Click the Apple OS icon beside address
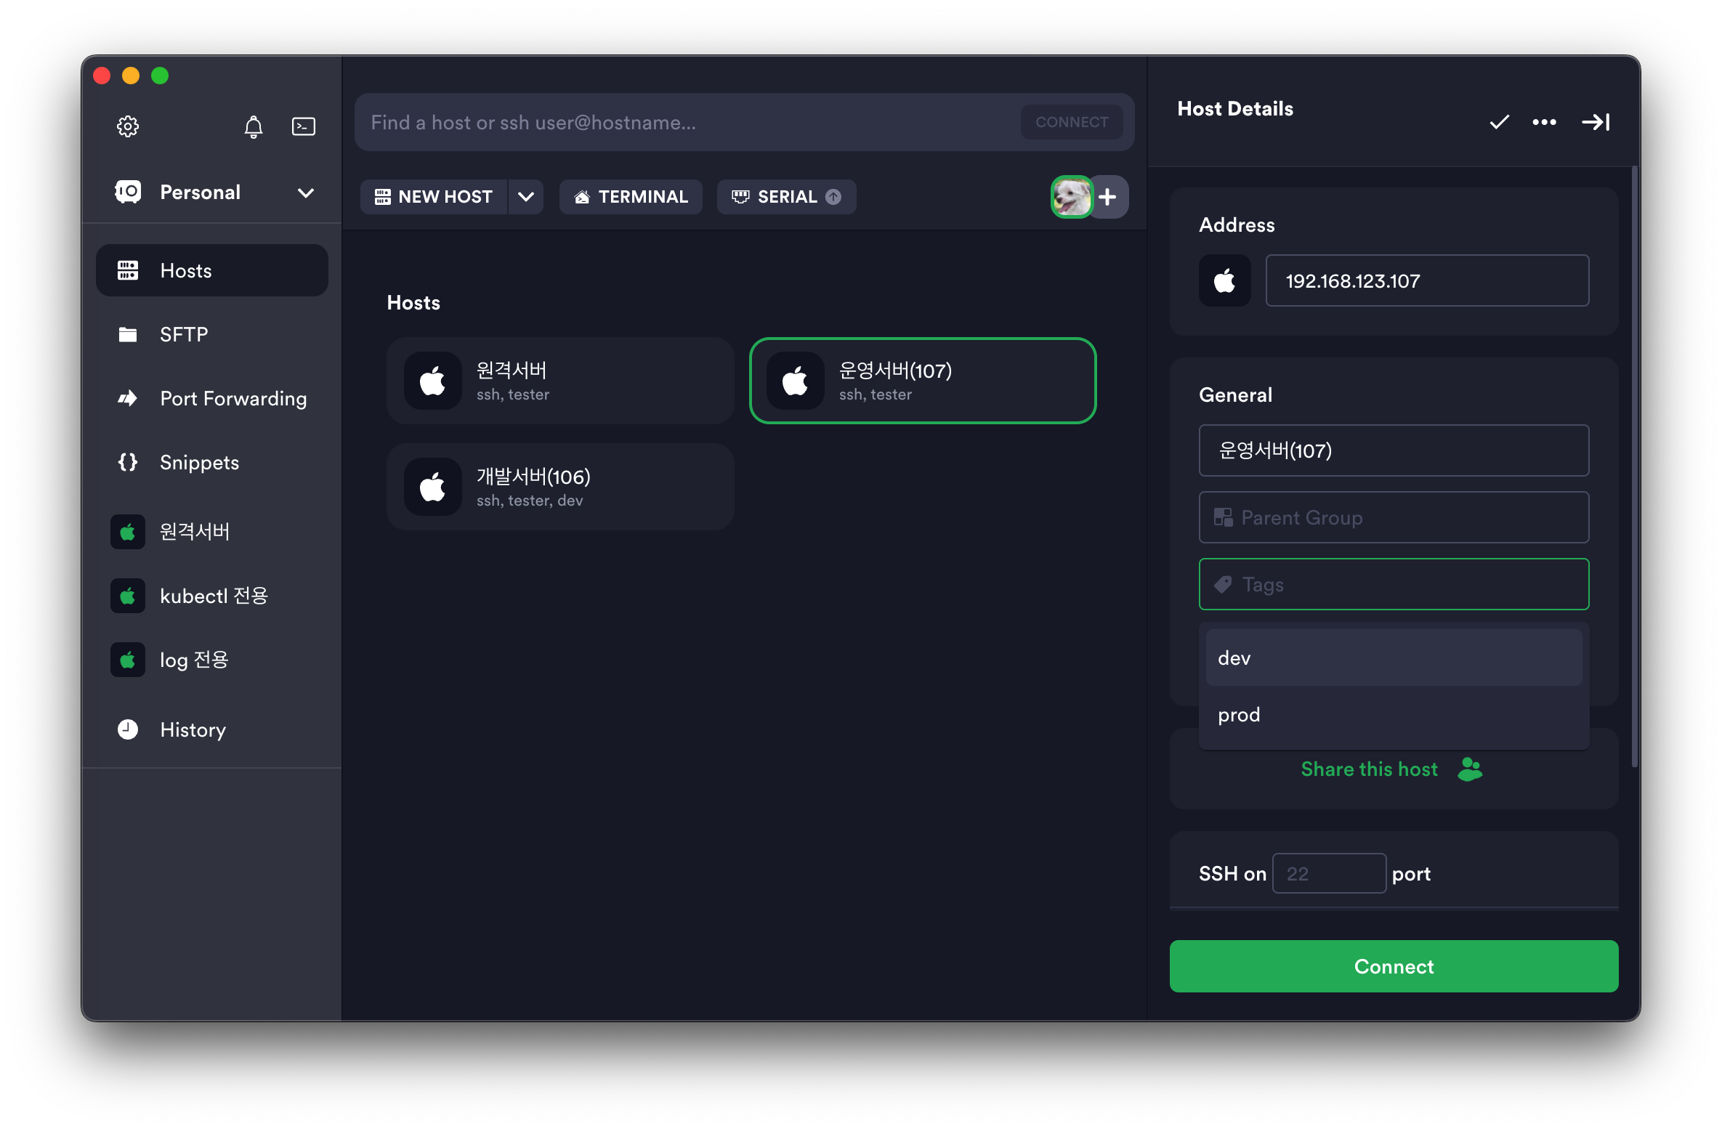1722x1129 pixels. (x=1224, y=280)
